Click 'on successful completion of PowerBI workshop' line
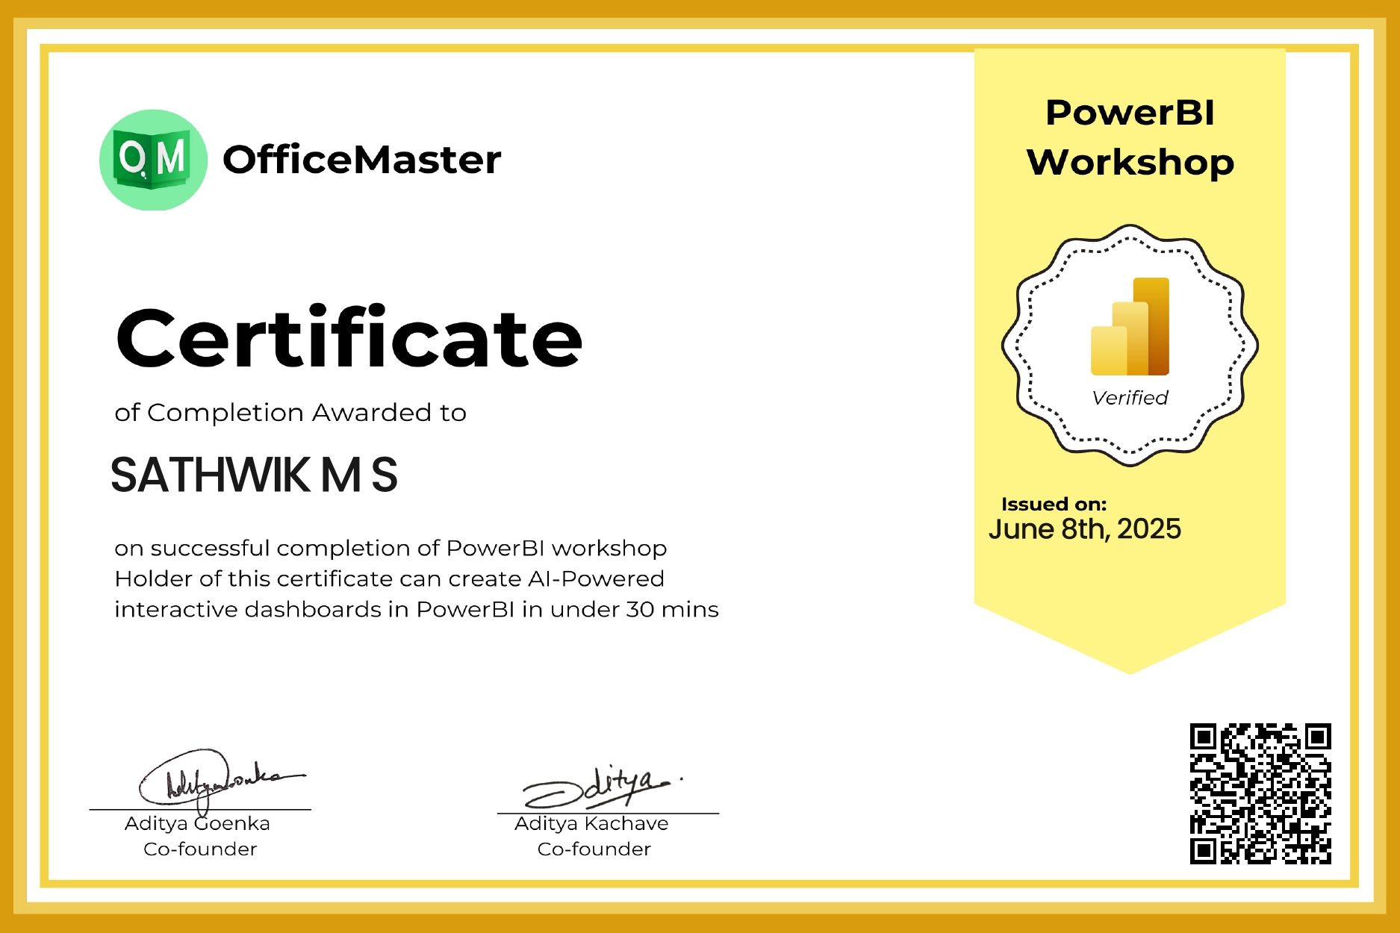 coord(390,548)
